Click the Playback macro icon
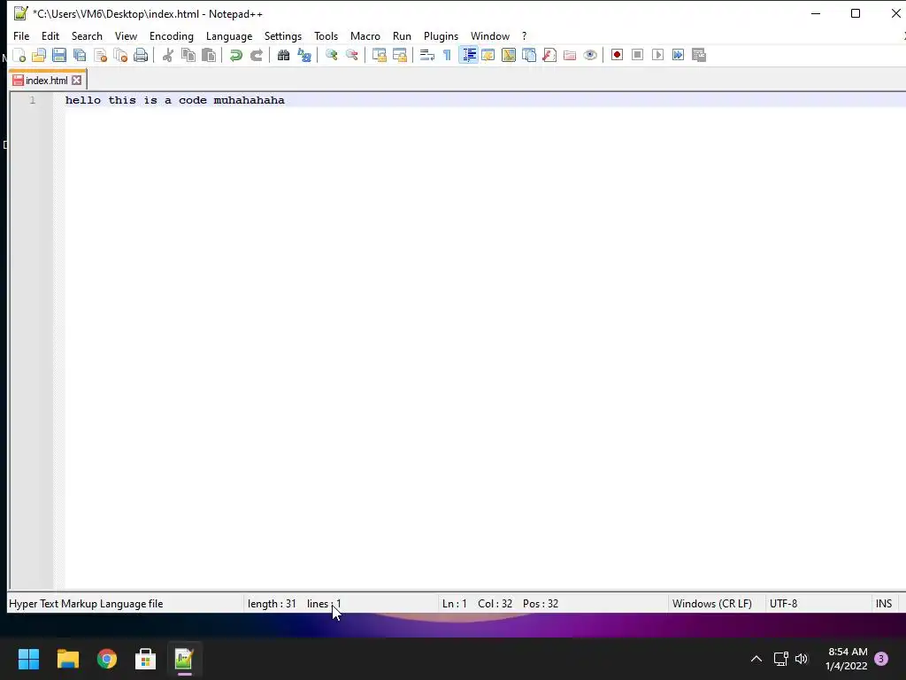This screenshot has height=680, width=906. pos(657,55)
